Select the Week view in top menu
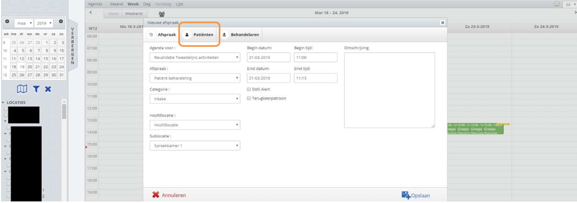The image size is (577, 203). click(133, 4)
